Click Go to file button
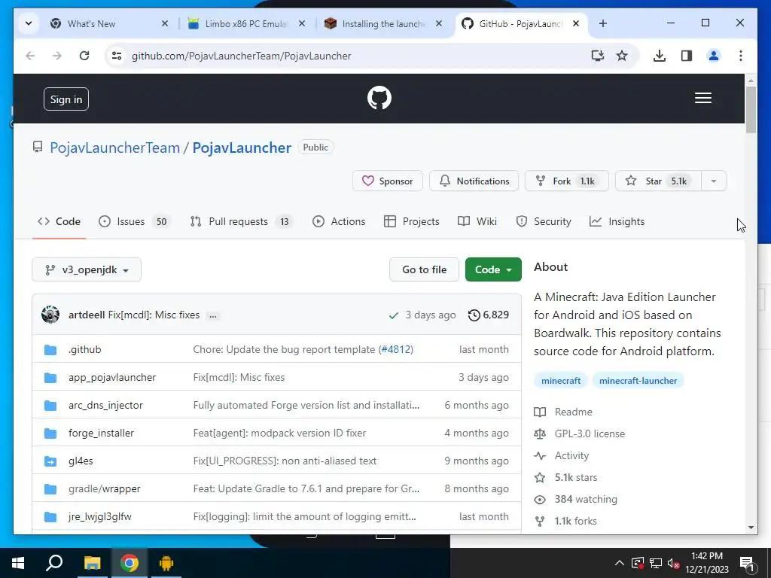Screen dimensions: 771x578 pos(425,270)
